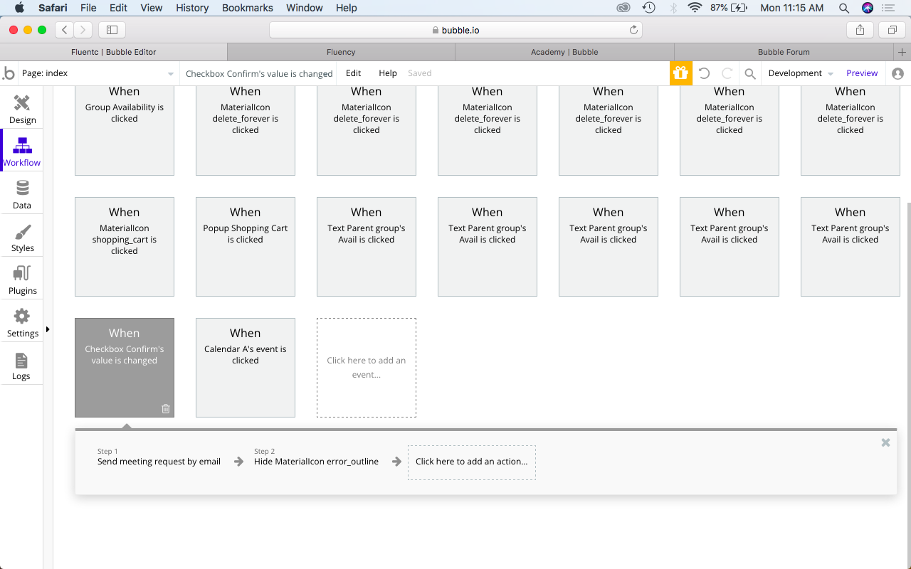Image resolution: width=911 pixels, height=569 pixels.
Task: Select Calendar A's event is clicked
Action: (x=246, y=368)
